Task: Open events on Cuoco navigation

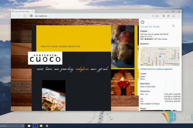Action: [94, 69]
